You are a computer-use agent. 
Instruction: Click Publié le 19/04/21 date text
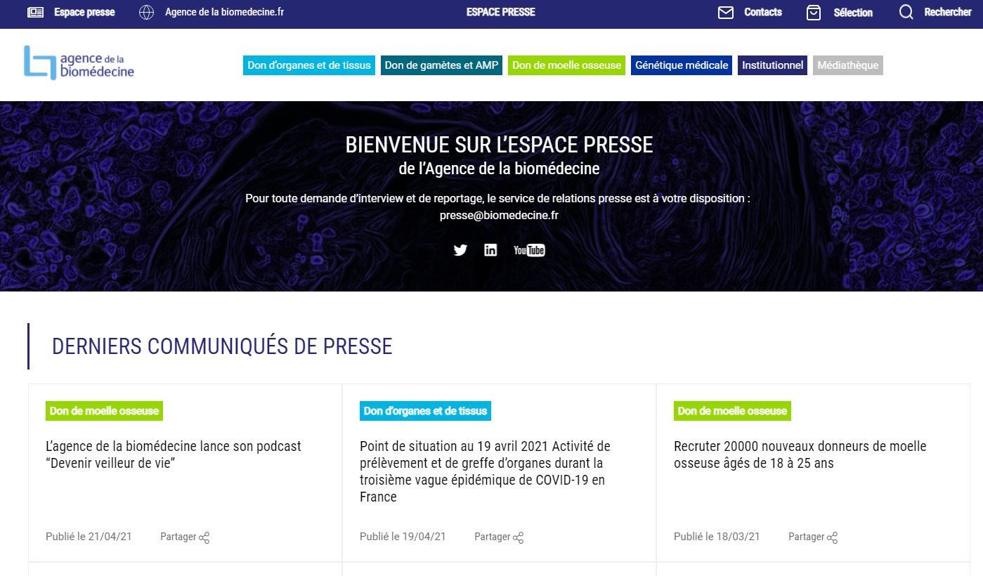pyautogui.click(x=403, y=537)
